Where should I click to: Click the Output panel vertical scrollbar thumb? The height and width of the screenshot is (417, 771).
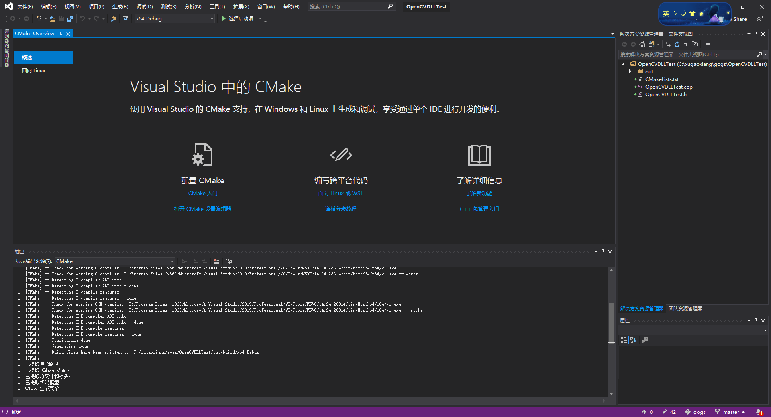coord(611,323)
